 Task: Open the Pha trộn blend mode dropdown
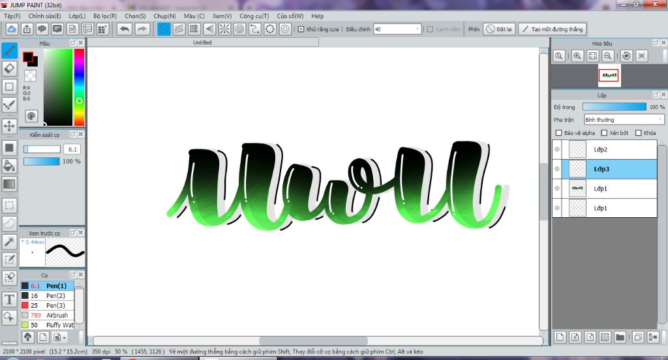(x=624, y=120)
